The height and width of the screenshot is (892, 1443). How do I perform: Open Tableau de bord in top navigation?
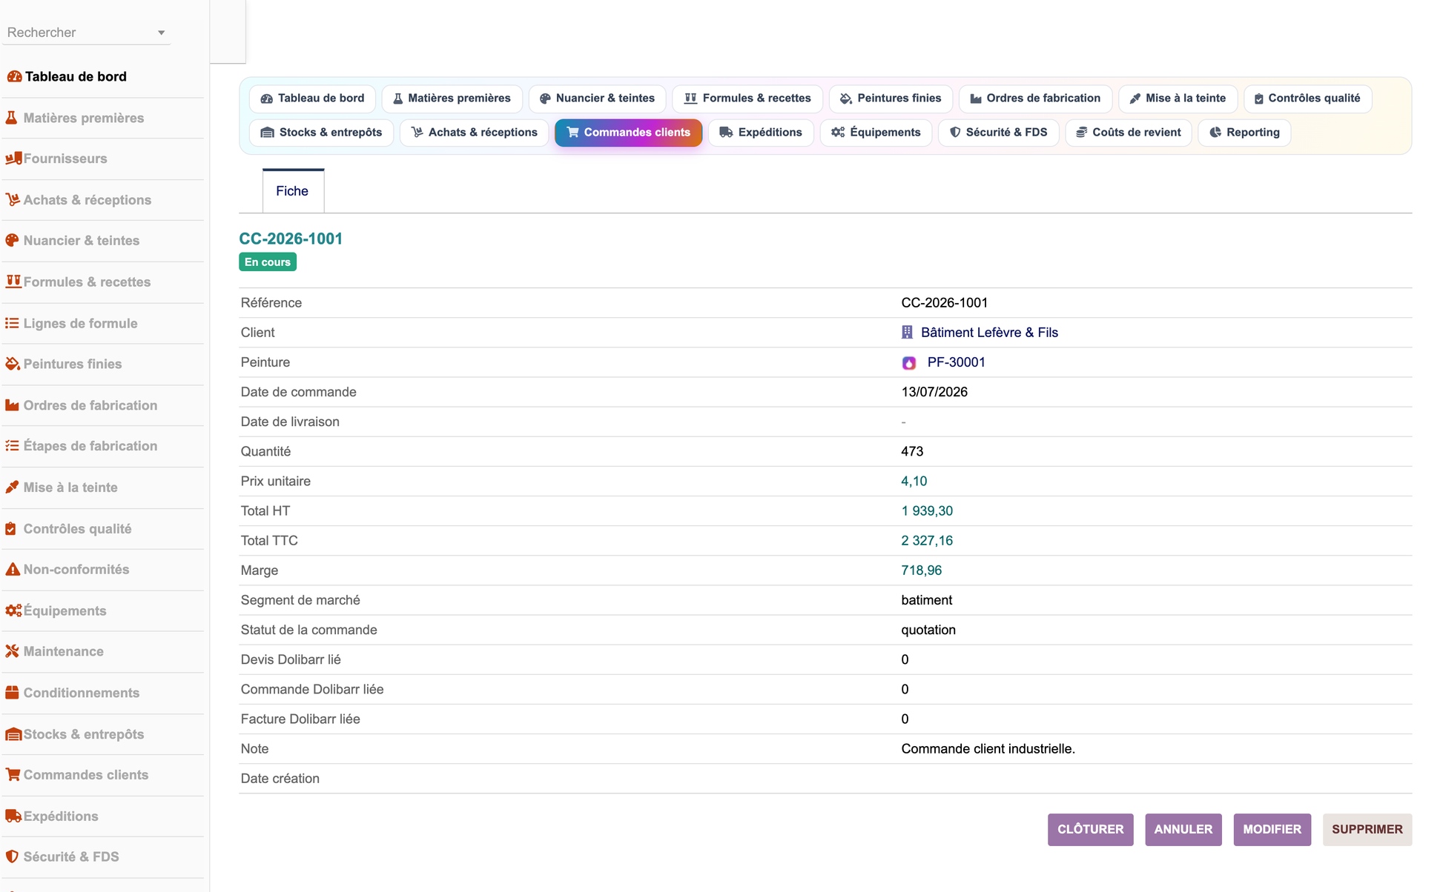[312, 99]
